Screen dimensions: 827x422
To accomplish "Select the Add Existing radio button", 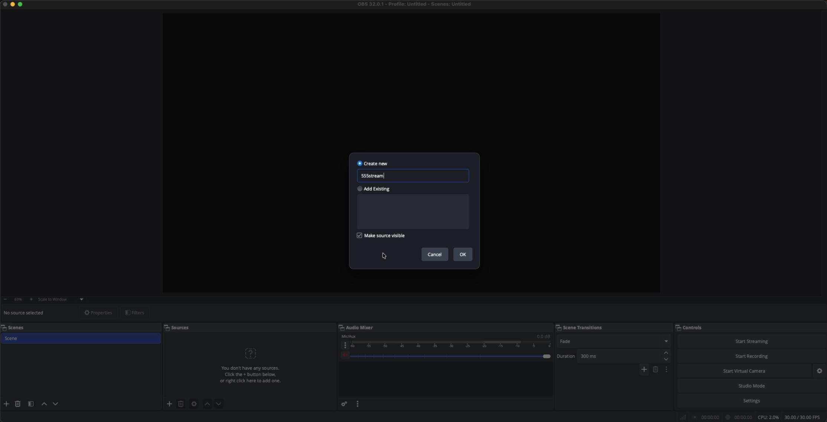I will point(359,189).
